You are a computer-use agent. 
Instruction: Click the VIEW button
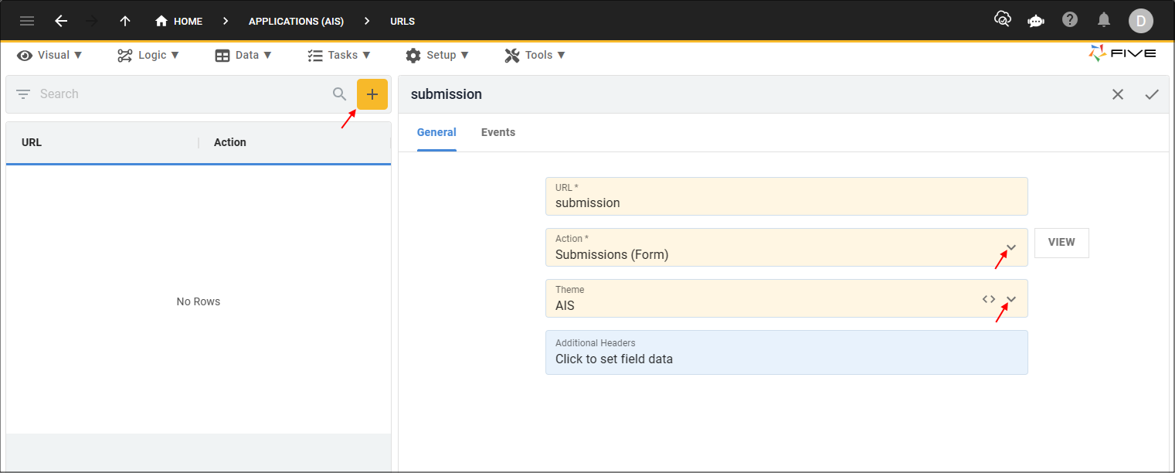1061,243
